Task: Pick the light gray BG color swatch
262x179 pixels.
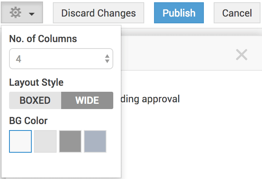Action: pyautogui.click(x=45, y=141)
